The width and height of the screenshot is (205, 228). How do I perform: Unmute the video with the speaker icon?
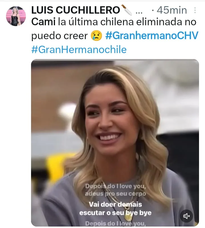pyautogui.click(x=186, y=216)
